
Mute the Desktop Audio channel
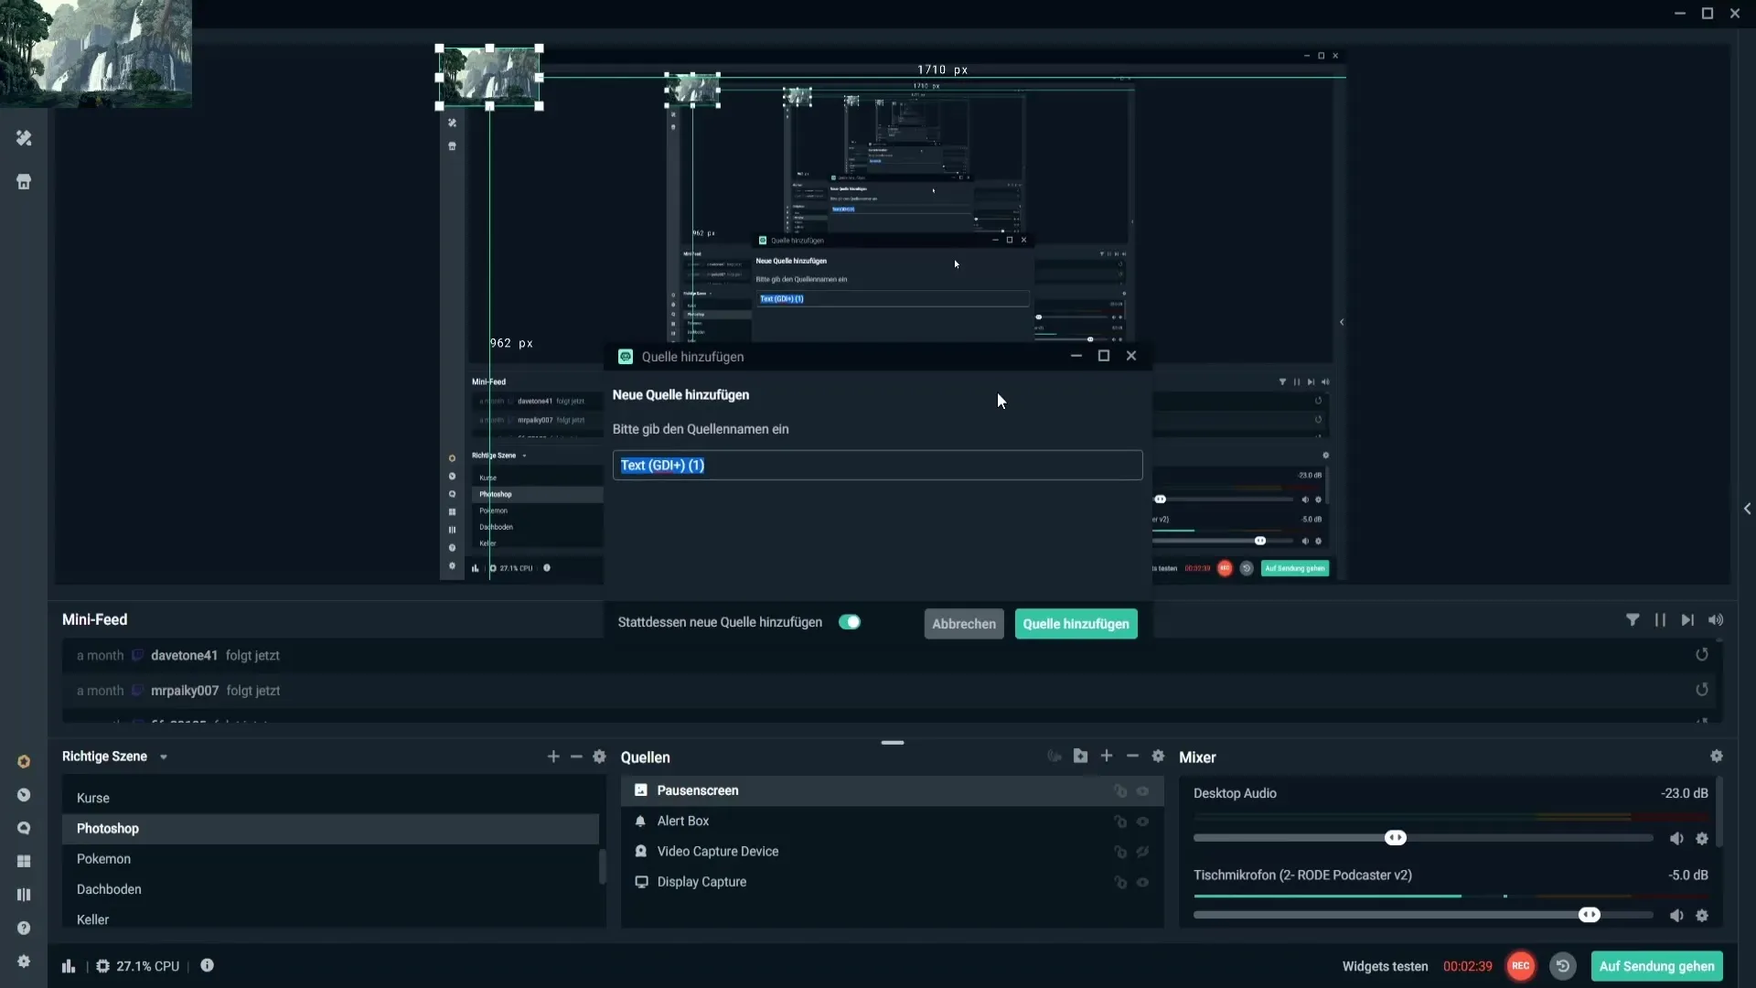tap(1676, 838)
